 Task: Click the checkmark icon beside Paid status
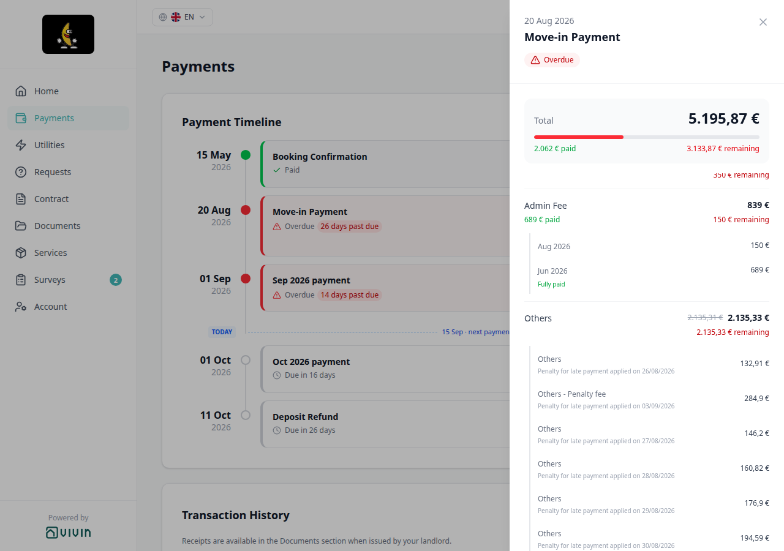277,170
